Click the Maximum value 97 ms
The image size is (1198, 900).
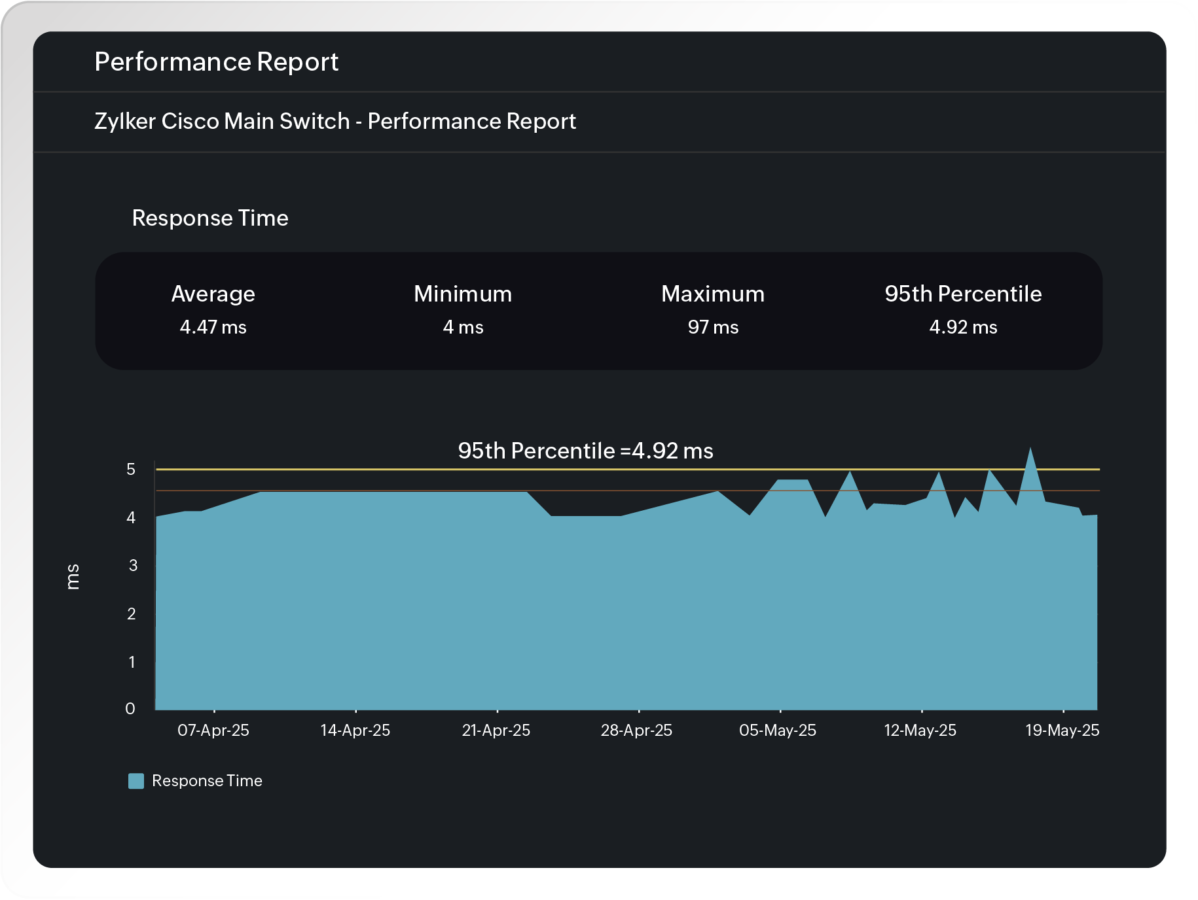(x=713, y=327)
